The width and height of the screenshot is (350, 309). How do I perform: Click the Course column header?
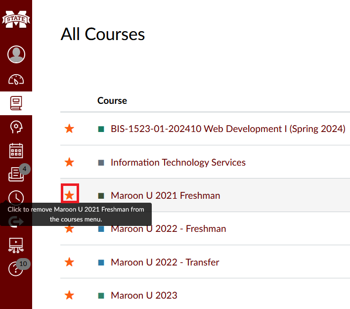(112, 101)
